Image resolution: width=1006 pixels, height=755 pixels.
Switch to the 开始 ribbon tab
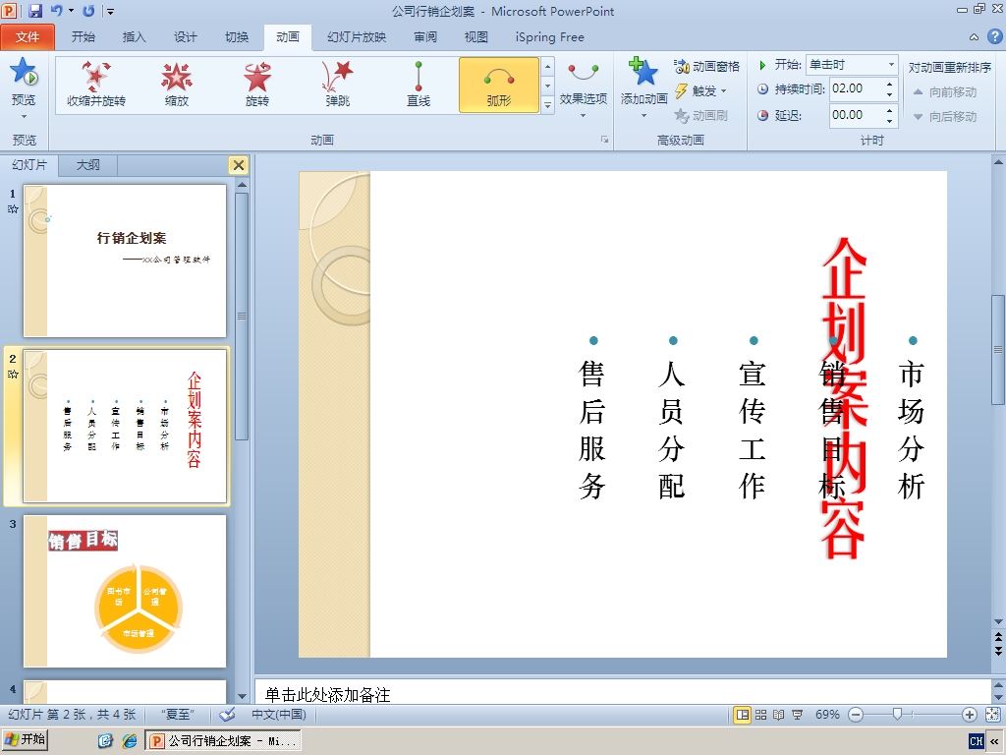(84, 37)
